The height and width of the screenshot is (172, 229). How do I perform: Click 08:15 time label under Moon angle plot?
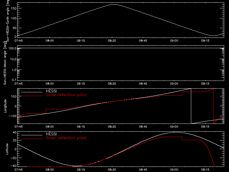click(x=81, y=83)
